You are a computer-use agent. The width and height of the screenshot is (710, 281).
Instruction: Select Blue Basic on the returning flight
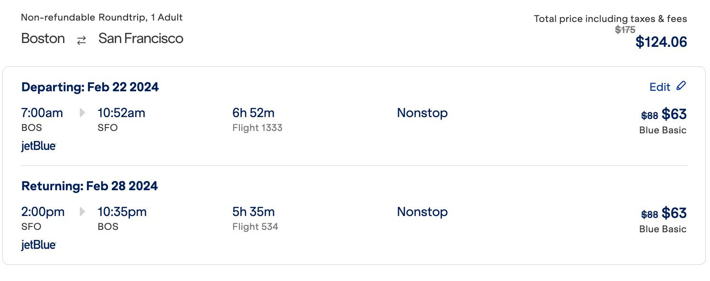click(663, 228)
